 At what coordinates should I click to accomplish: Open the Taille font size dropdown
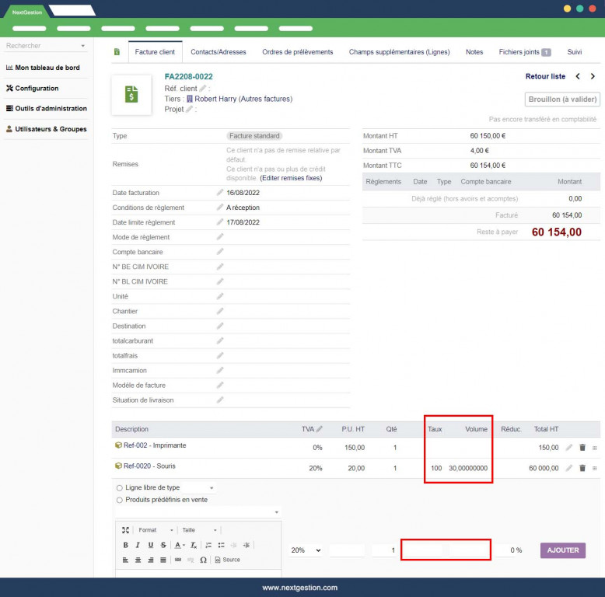coord(198,530)
